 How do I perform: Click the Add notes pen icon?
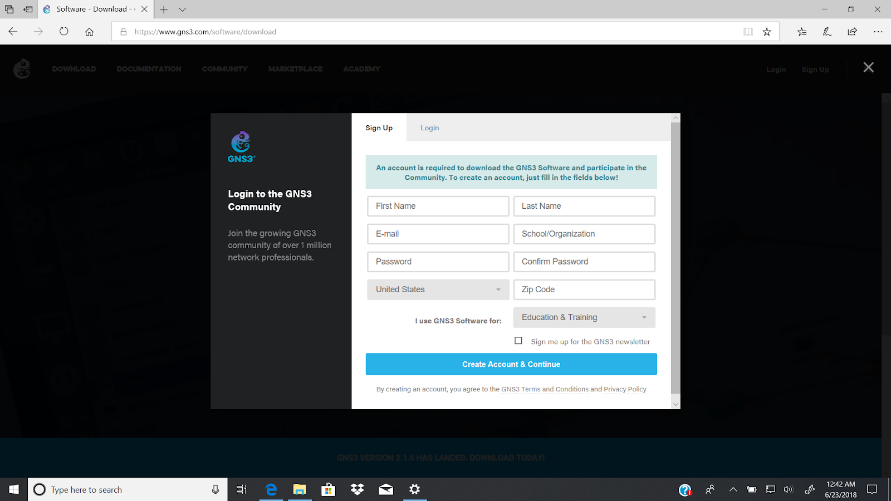[827, 32]
